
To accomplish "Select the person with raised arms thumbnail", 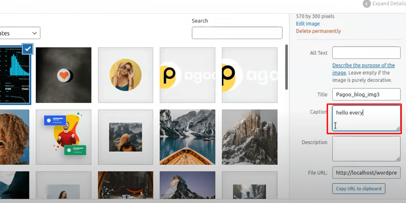I will tap(250, 185).
